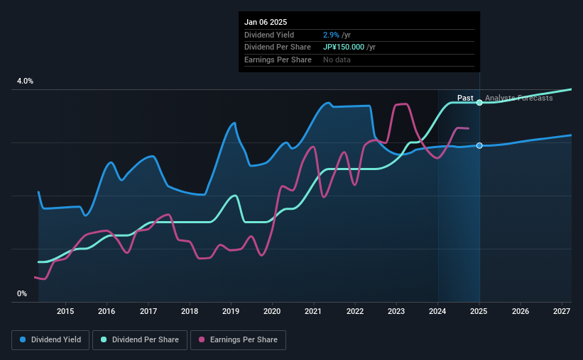Screen dimensions: 583x360
Task: Click the 2024 x-axis label
Action: (437, 311)
